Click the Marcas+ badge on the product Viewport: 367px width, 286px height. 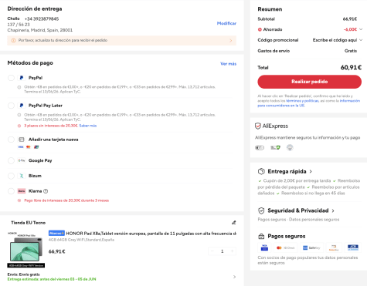click(56, 234)
